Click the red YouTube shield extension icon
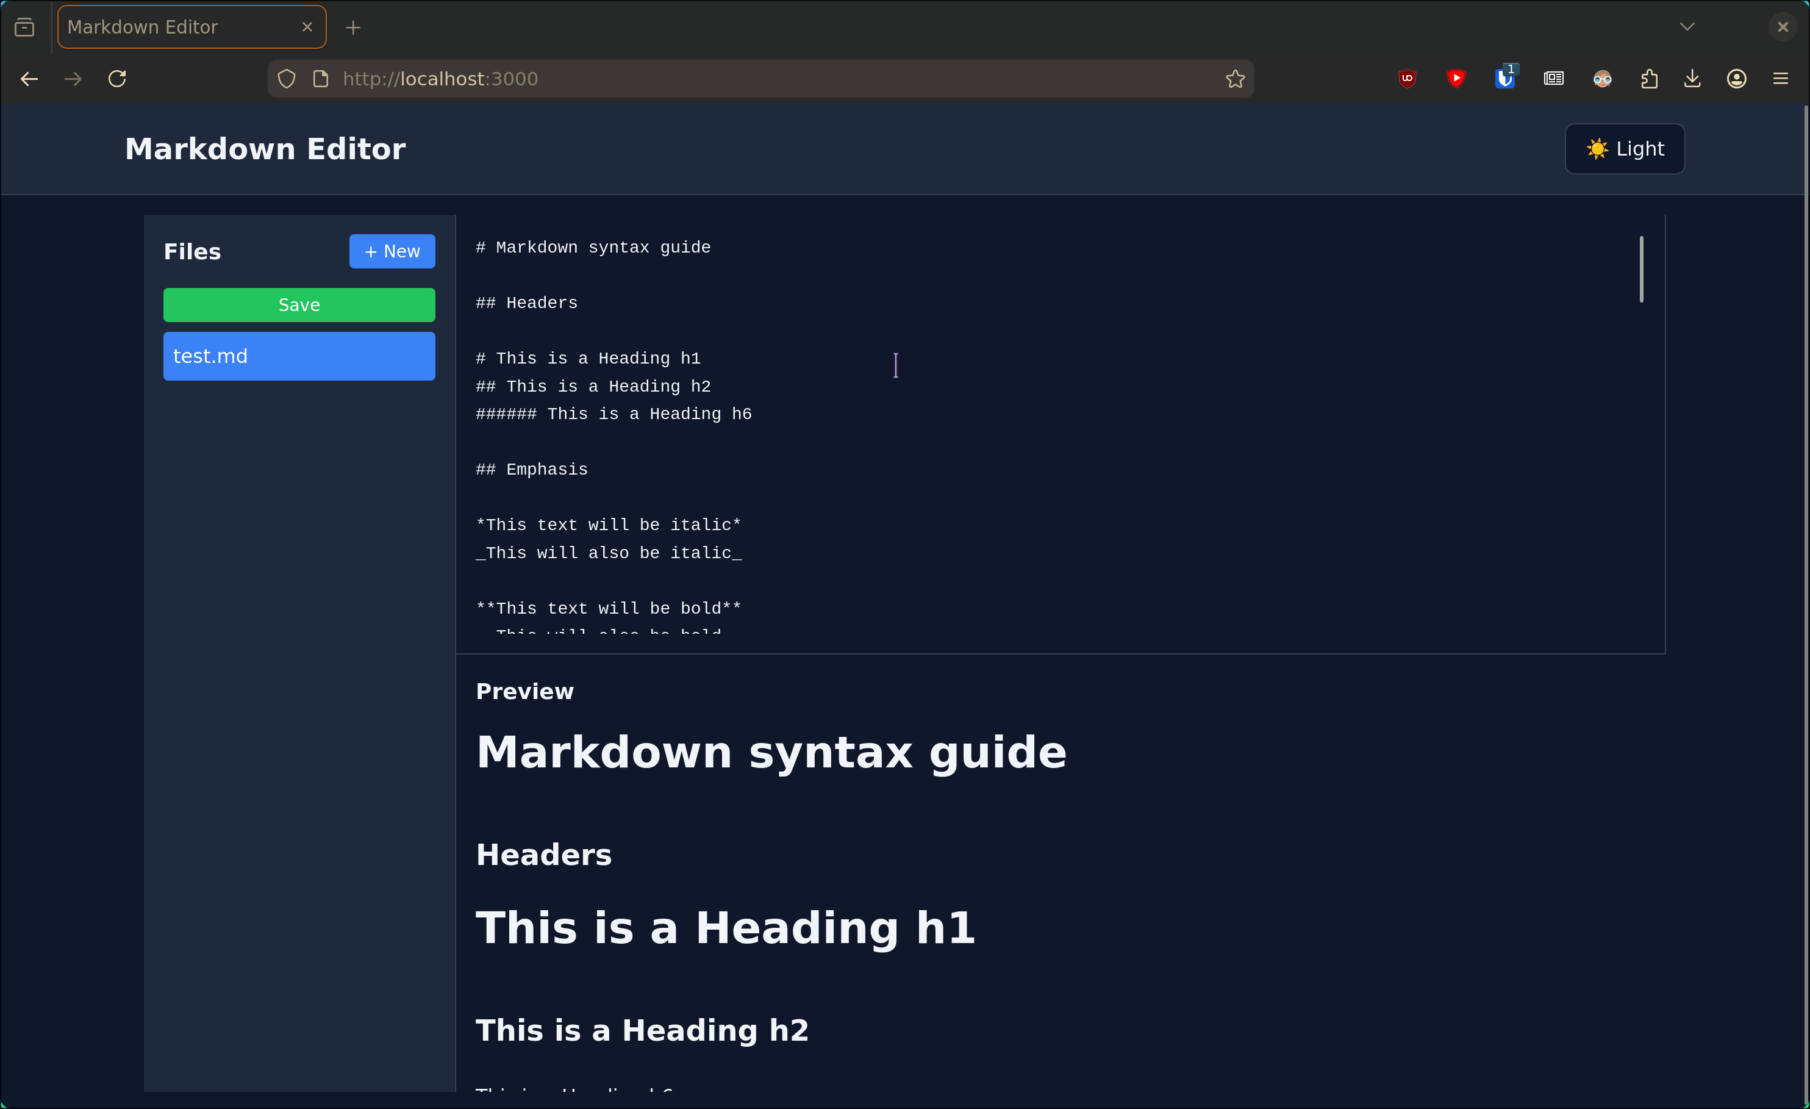 tap(1455, 79)
